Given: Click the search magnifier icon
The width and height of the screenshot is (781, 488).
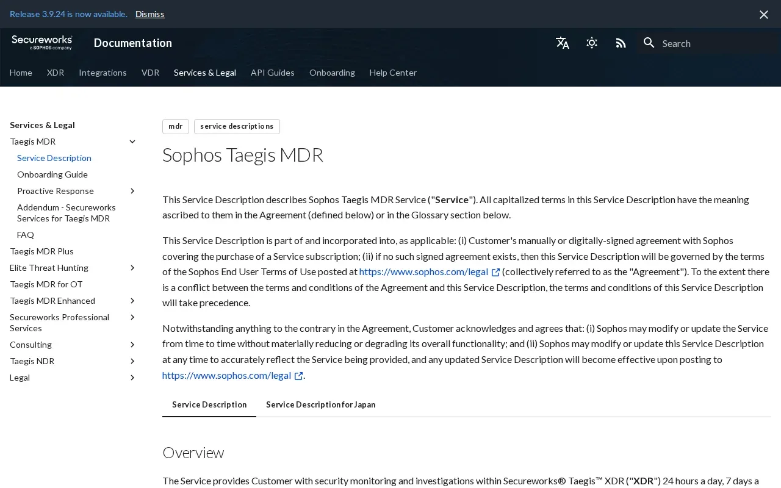Looking at the screenshot, I should (x=649, y=43).
